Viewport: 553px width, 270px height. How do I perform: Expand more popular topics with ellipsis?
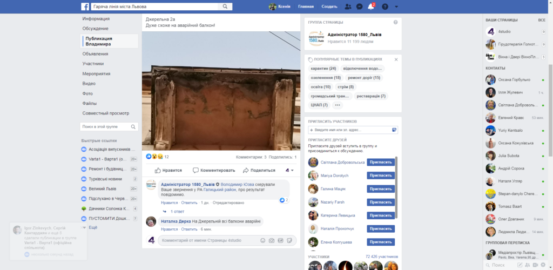(338, 105)
